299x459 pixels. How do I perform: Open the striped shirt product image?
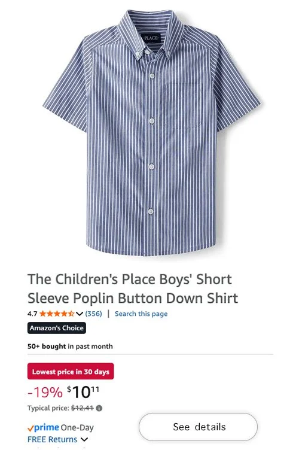[151, 133]
